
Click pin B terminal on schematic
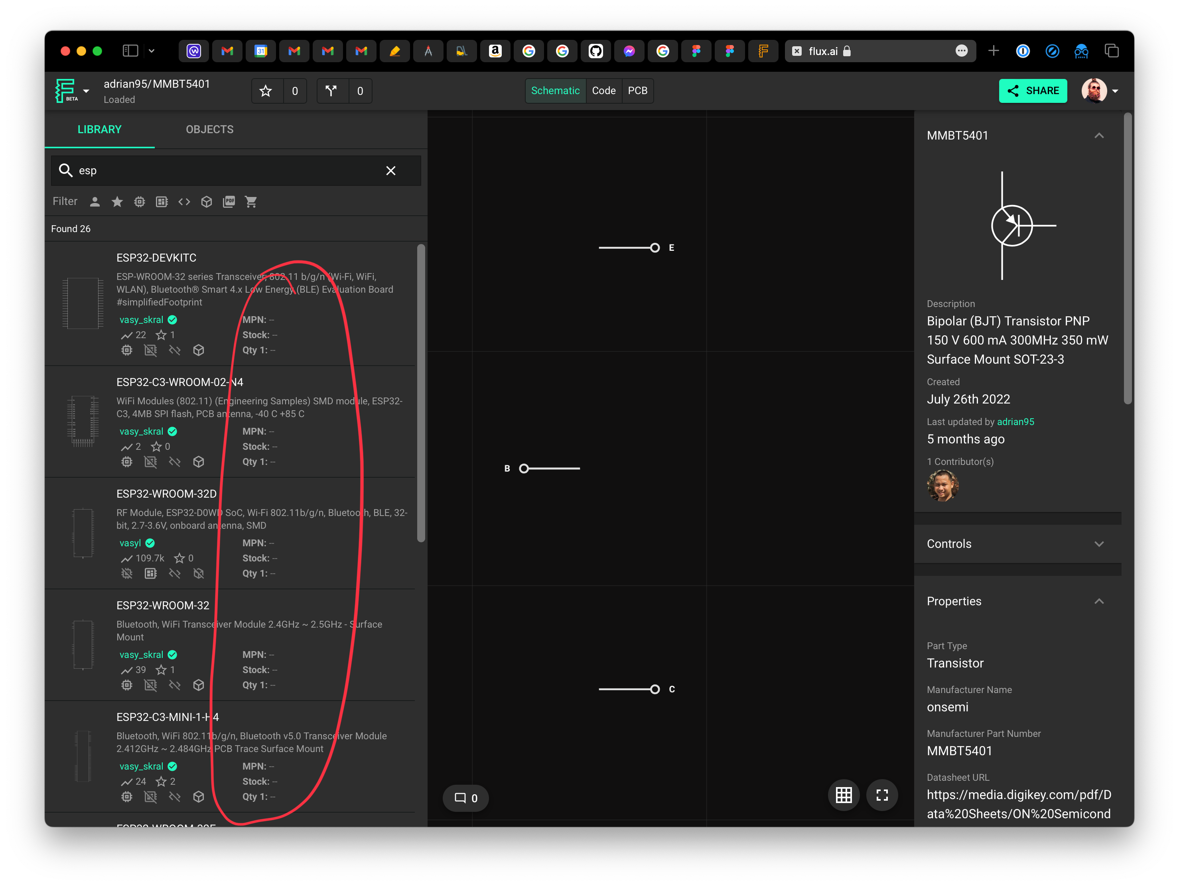pyautogui.click(x=524, y=469)
